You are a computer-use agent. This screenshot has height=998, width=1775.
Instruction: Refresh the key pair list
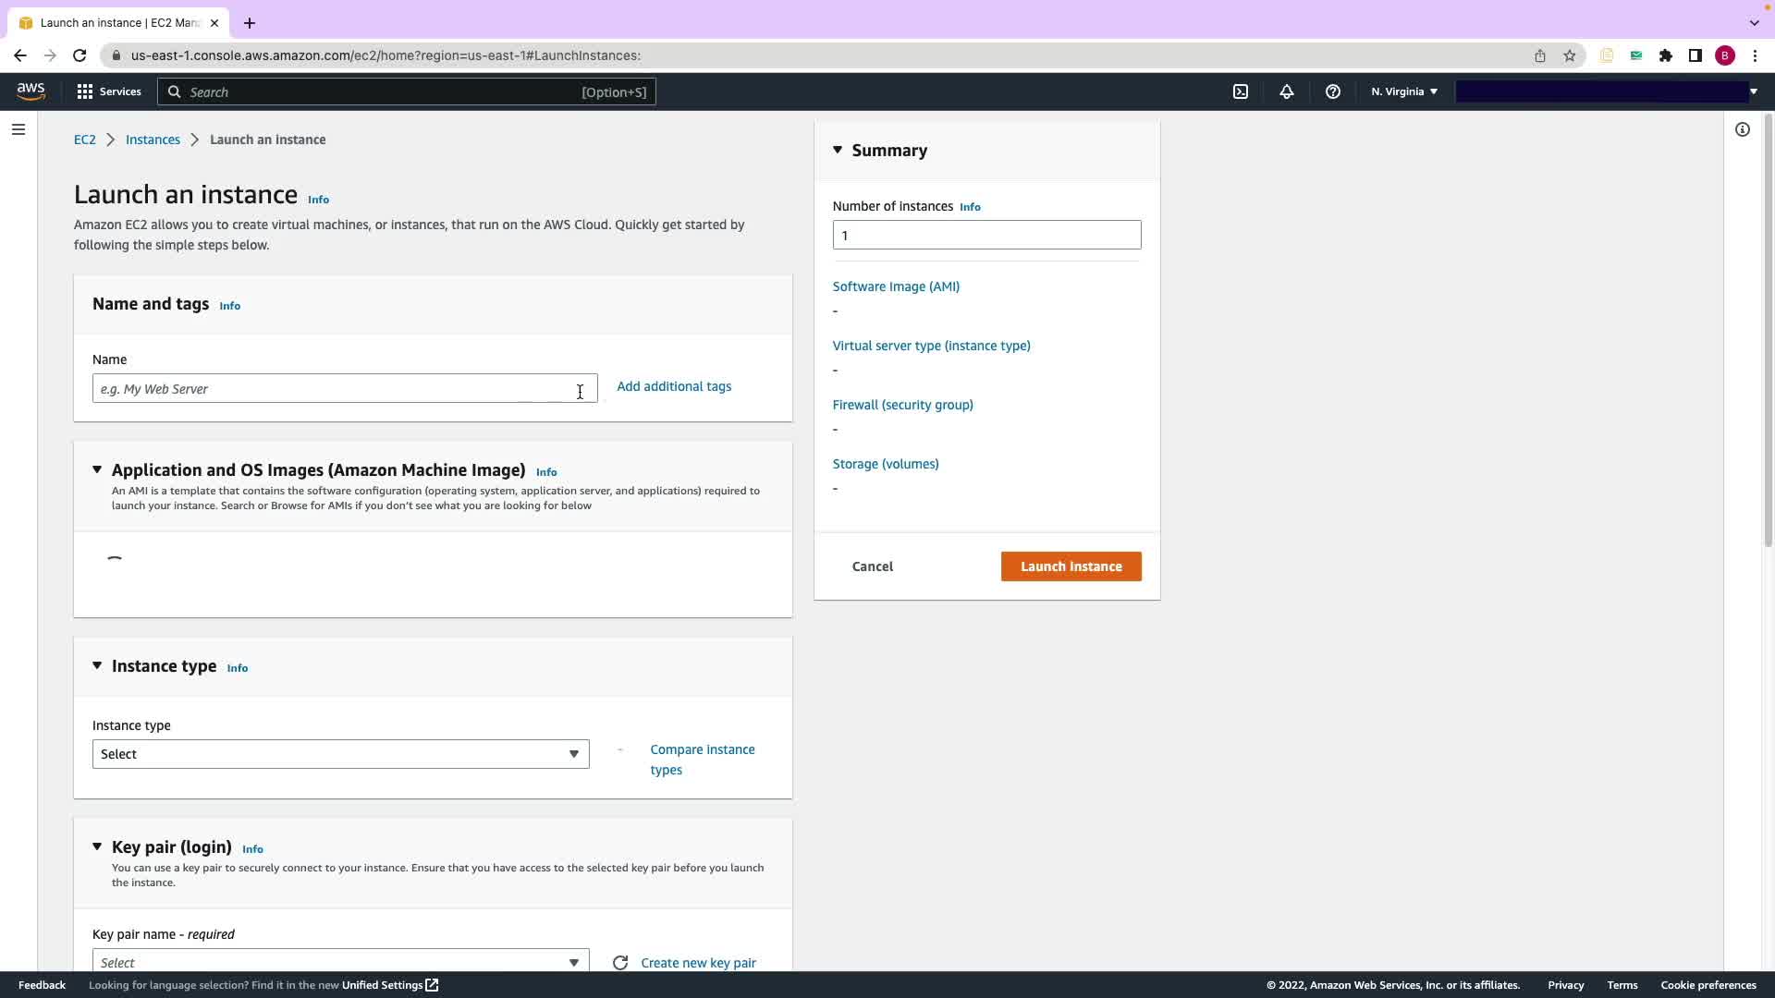(x=620, y=963)
